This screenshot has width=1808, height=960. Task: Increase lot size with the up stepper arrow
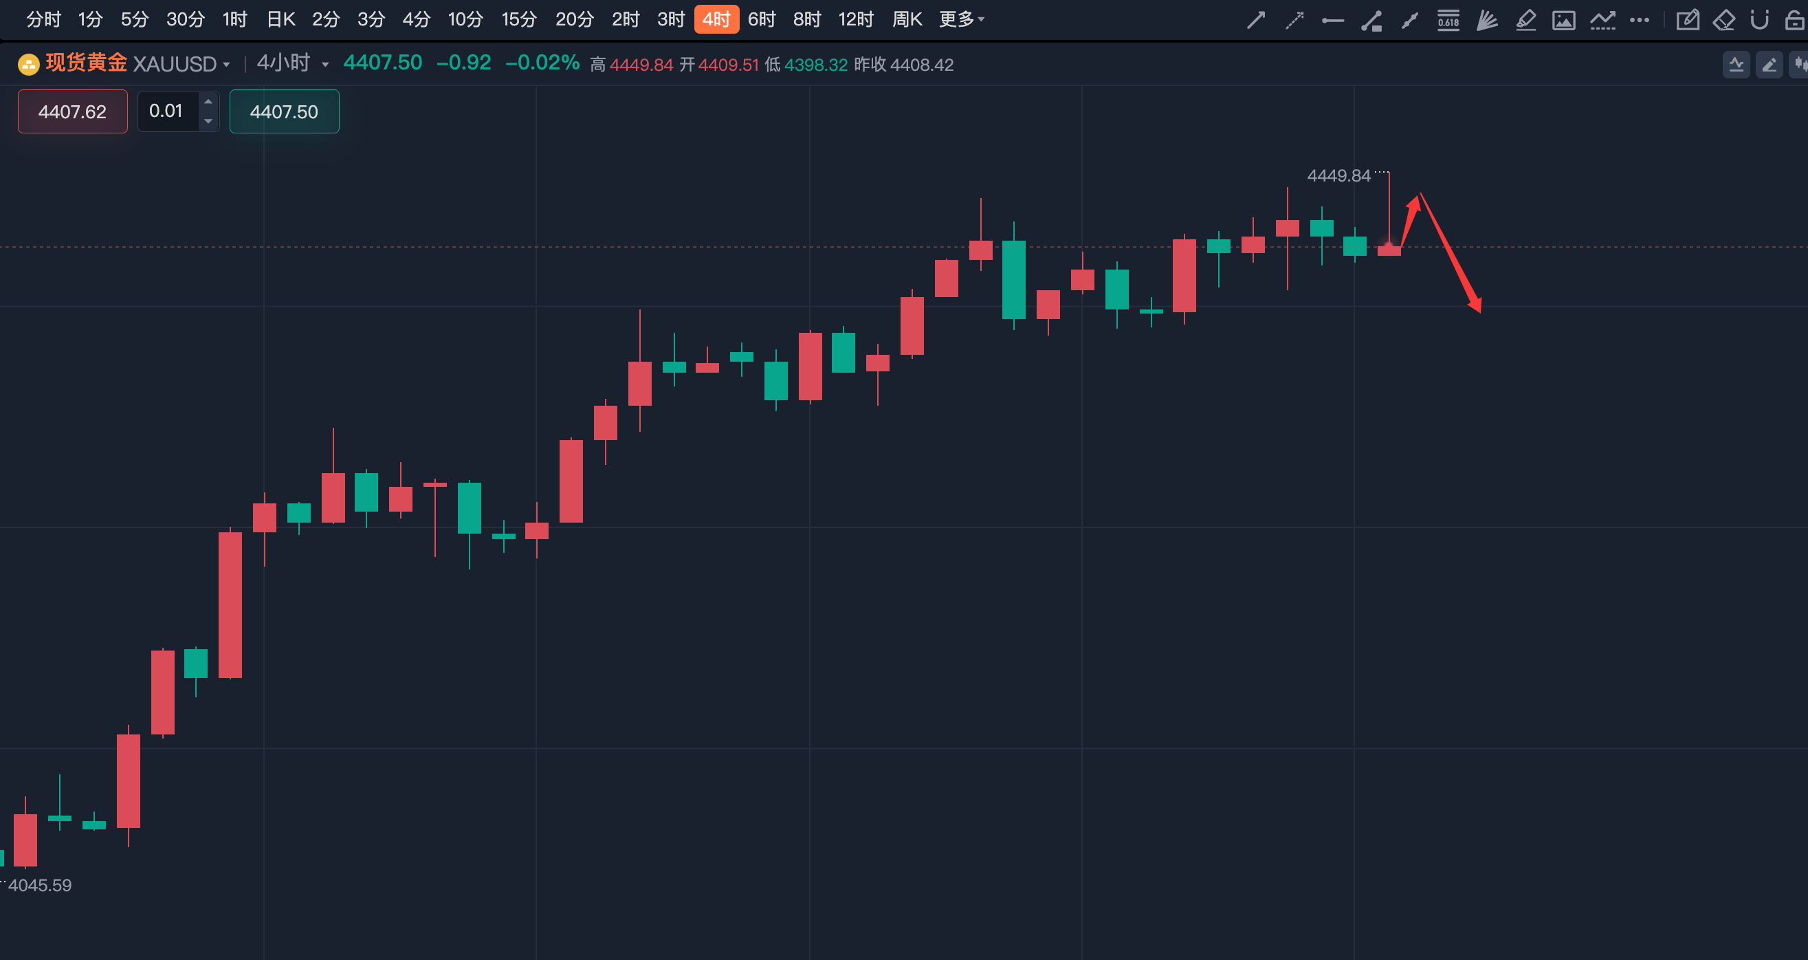[x=208, y=101]
